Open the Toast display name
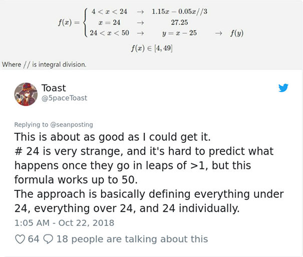Screen dimensions: 303x257 [54, 88]
